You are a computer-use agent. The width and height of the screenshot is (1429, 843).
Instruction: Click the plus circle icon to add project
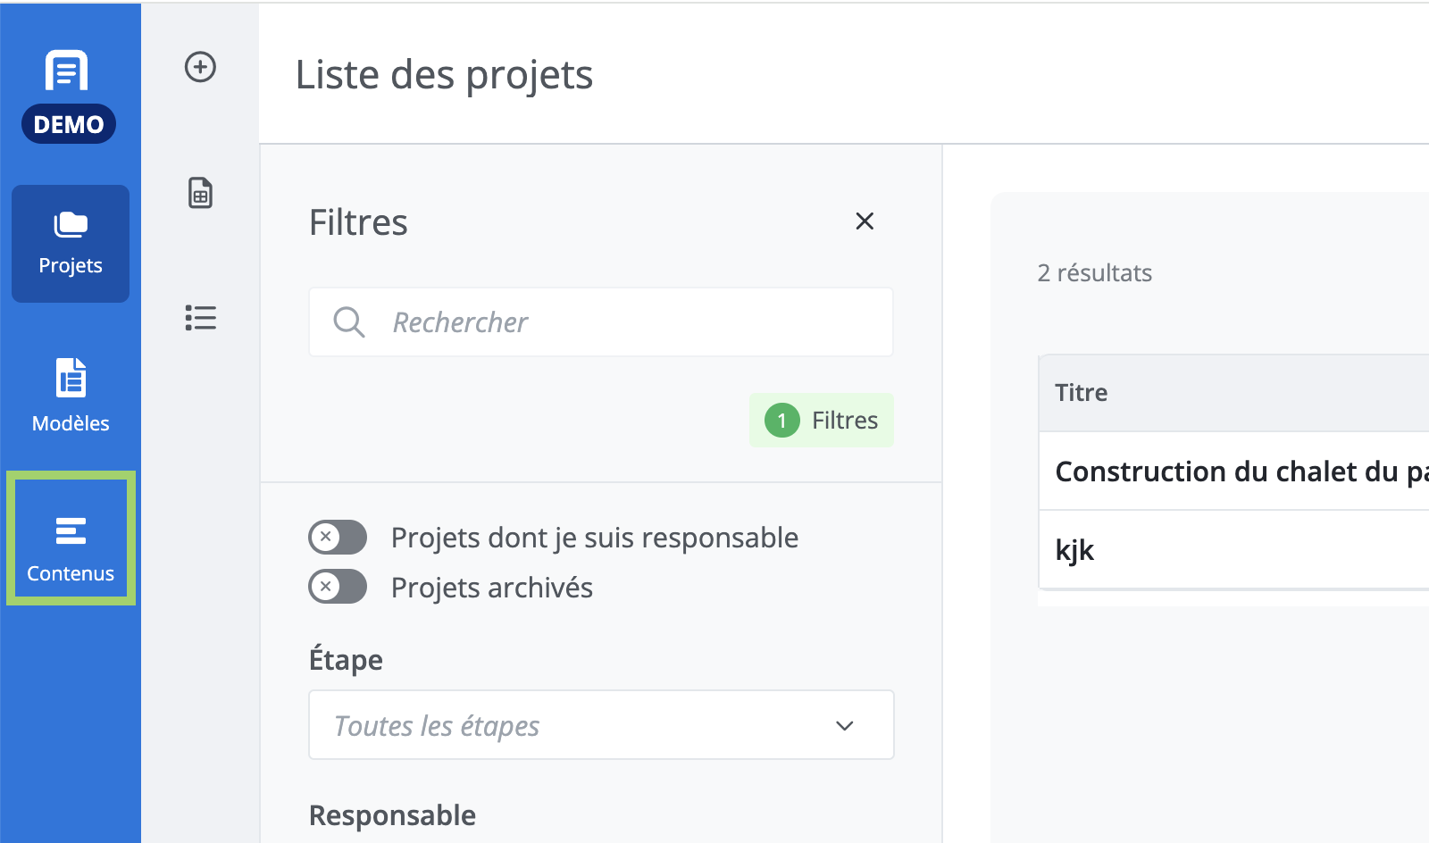coord(200,67)
